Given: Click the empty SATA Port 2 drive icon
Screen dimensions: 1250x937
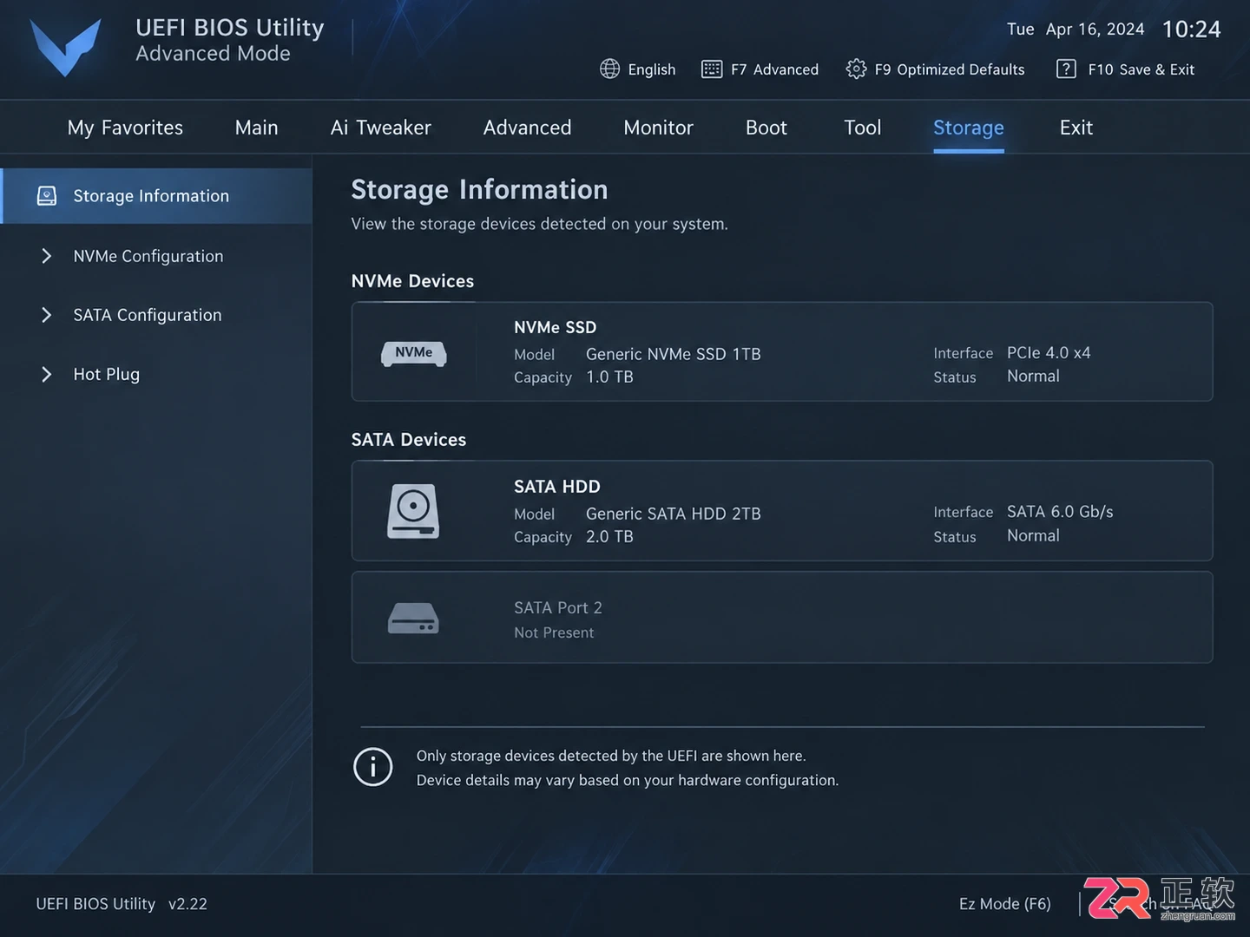Looking at the screenshot, I should point(413,618).
